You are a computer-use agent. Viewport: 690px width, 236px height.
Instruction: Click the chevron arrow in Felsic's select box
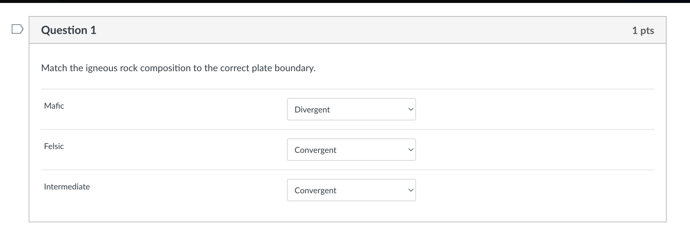[411, 150]
